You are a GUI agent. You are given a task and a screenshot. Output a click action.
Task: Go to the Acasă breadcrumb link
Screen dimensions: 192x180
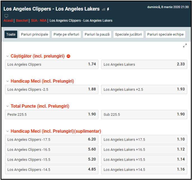[x=8, y=21]
